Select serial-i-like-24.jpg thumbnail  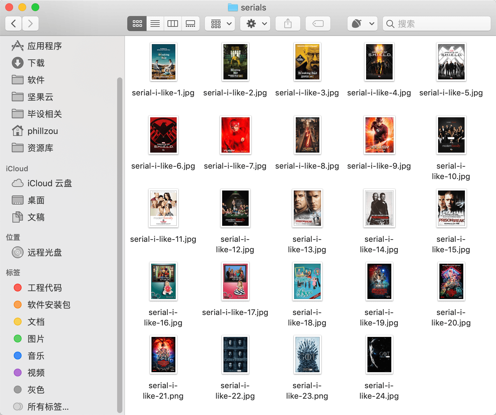pyautogui.click(x=379, y=355)
